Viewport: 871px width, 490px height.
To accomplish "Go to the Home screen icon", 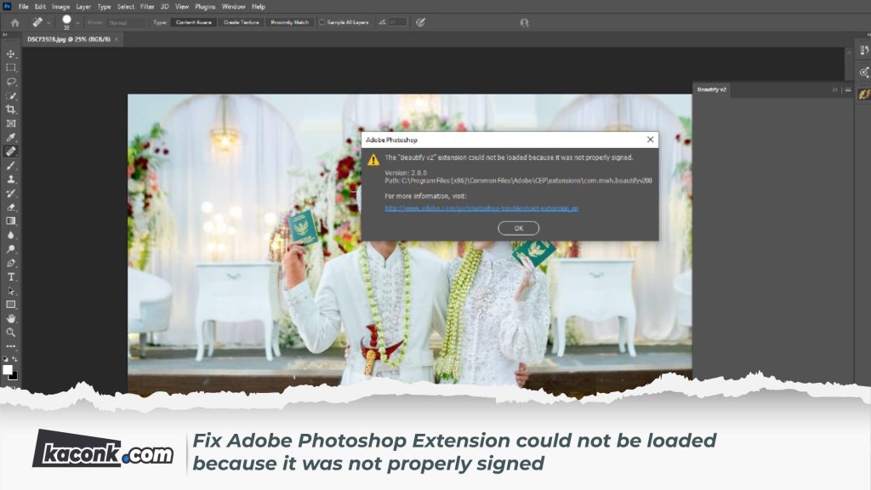I will point(15,23).
